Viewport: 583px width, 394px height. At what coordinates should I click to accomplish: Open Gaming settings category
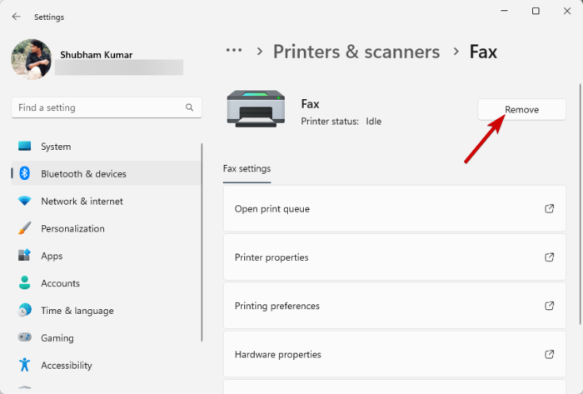[x=57, y=338]
